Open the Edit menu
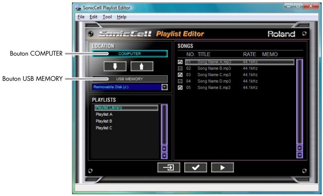This screenshot has width=323, height=196. coord(93,17)
